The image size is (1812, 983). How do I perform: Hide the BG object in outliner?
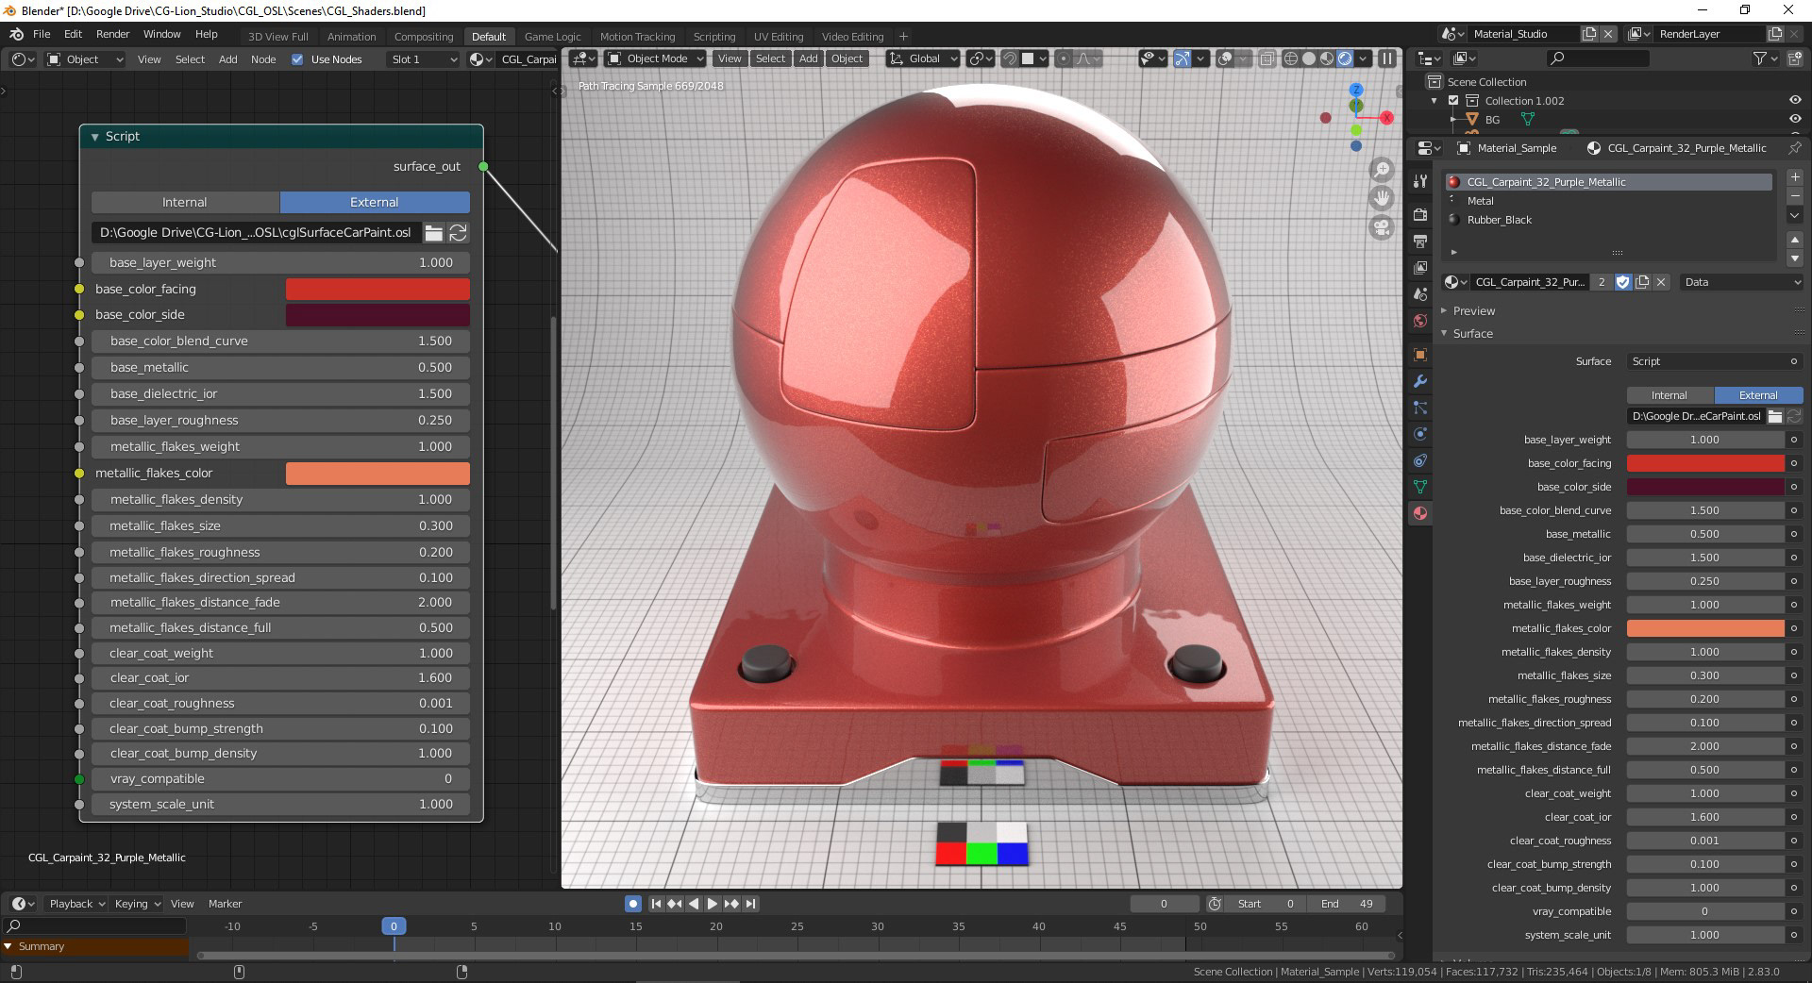tap(1795, 119)
